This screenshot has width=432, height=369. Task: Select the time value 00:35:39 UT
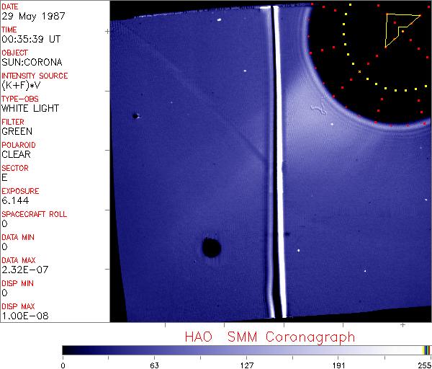30,40
